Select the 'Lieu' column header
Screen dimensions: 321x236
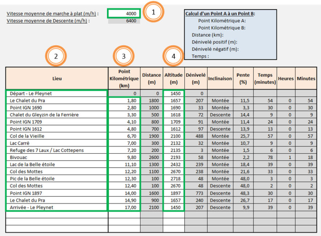57,78
